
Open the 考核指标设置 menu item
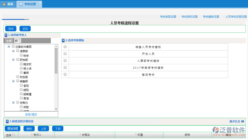[x=189, y=17]
